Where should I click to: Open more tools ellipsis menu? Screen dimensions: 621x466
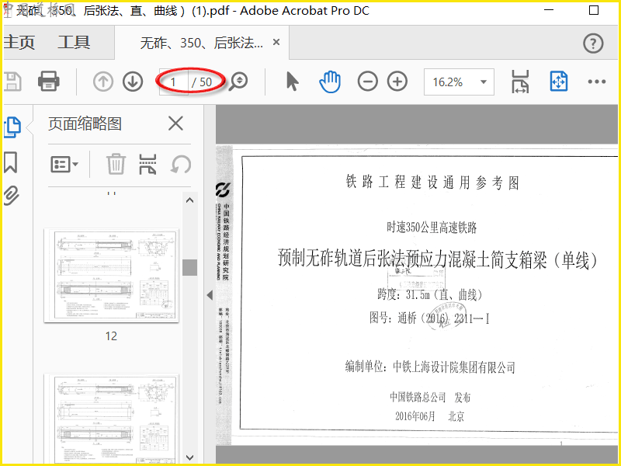click(x=597, y=82)
